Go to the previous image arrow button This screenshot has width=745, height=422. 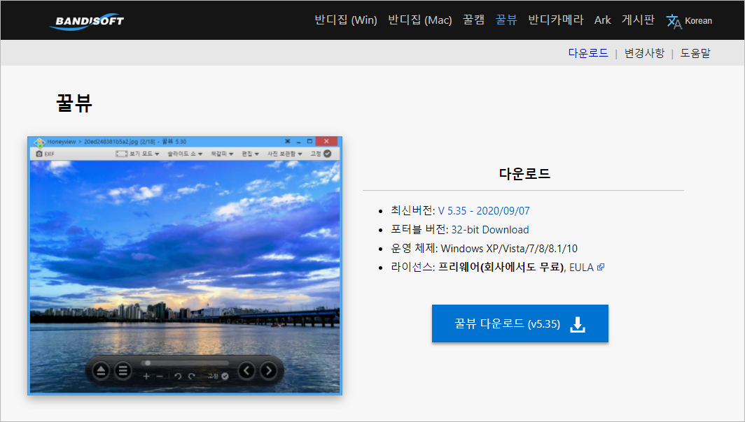[x=246, y=370]
